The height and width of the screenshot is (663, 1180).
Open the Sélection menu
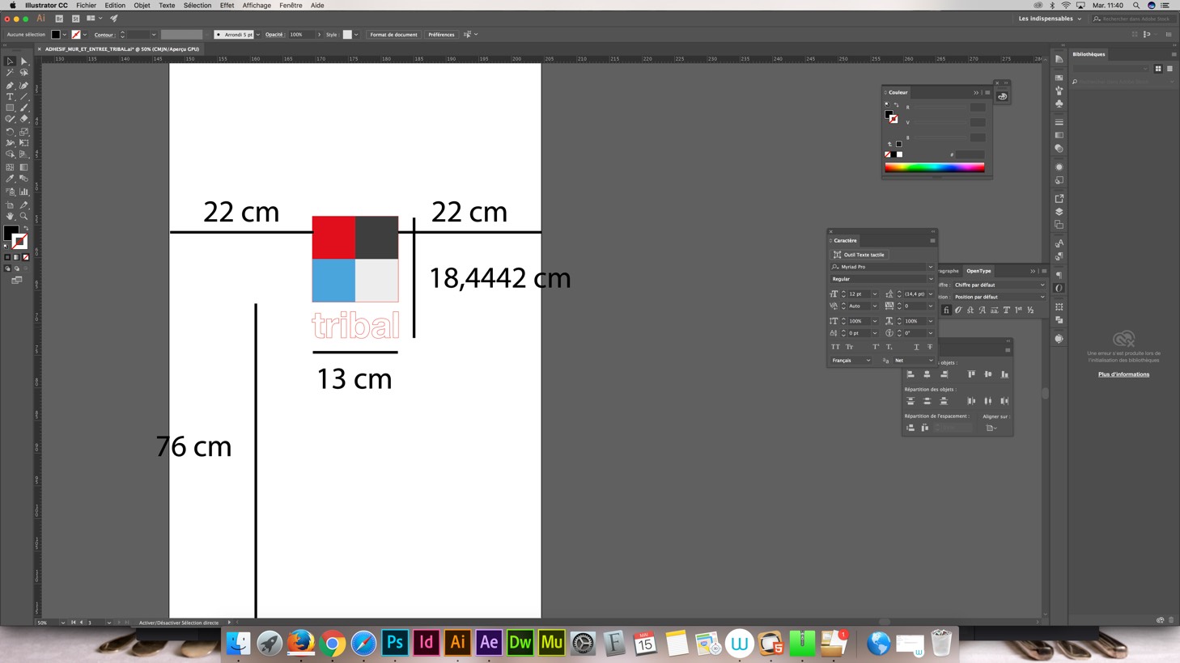click(197, 6)
